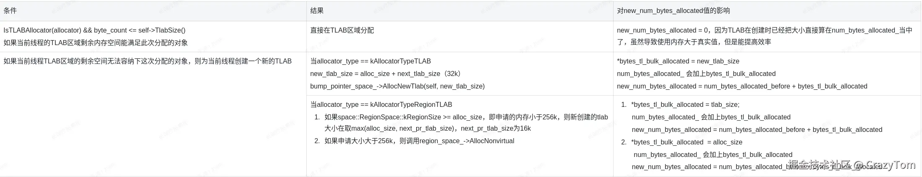Click the 如果当前线程的TLAB区域剩余内存空间 description line
The height and width of the screenshot is (177, 922).
click(96, 43)
